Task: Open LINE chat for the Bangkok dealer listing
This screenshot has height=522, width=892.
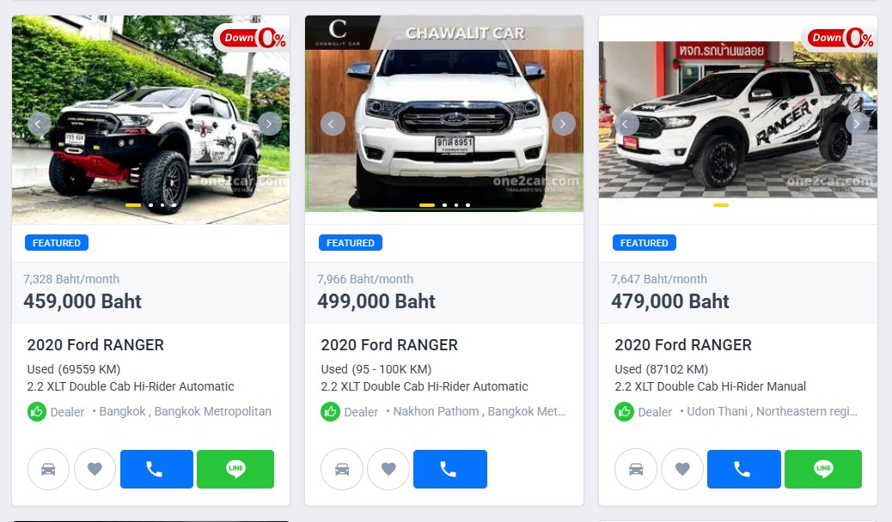Action: click(x=235, y=469)
